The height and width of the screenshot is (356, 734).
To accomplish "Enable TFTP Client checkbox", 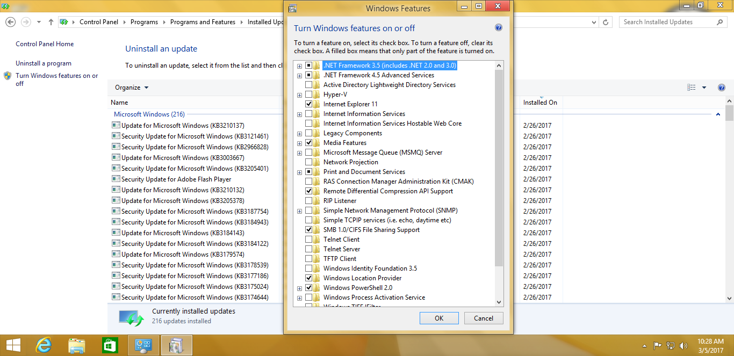I will click(308, 259).
